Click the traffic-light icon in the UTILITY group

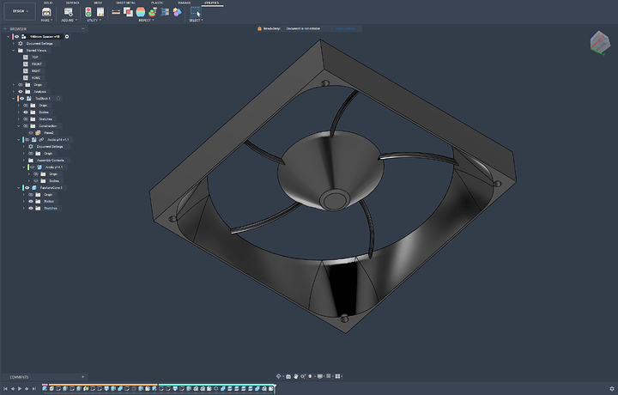click(x=88, y=12)
